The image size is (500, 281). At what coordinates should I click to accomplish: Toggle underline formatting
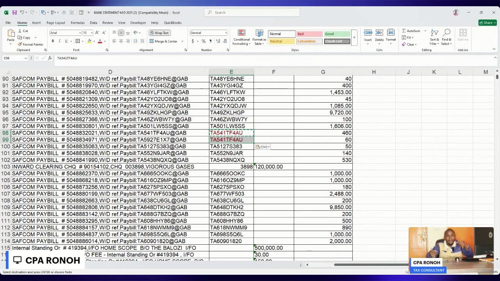coord(66,41)
